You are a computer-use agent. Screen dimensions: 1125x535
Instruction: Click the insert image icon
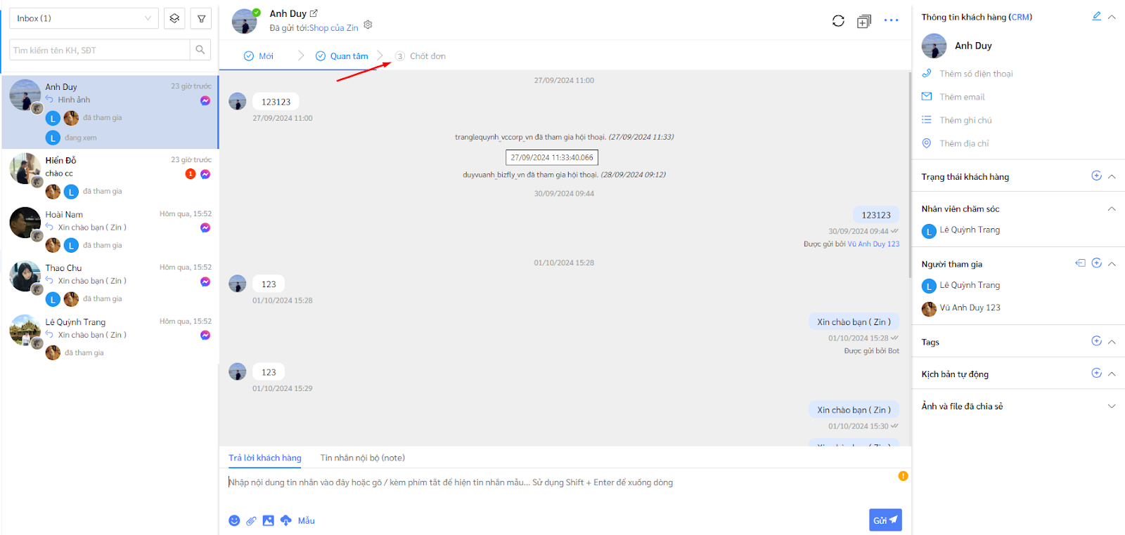pyautogui.click(x=268, y=520)
